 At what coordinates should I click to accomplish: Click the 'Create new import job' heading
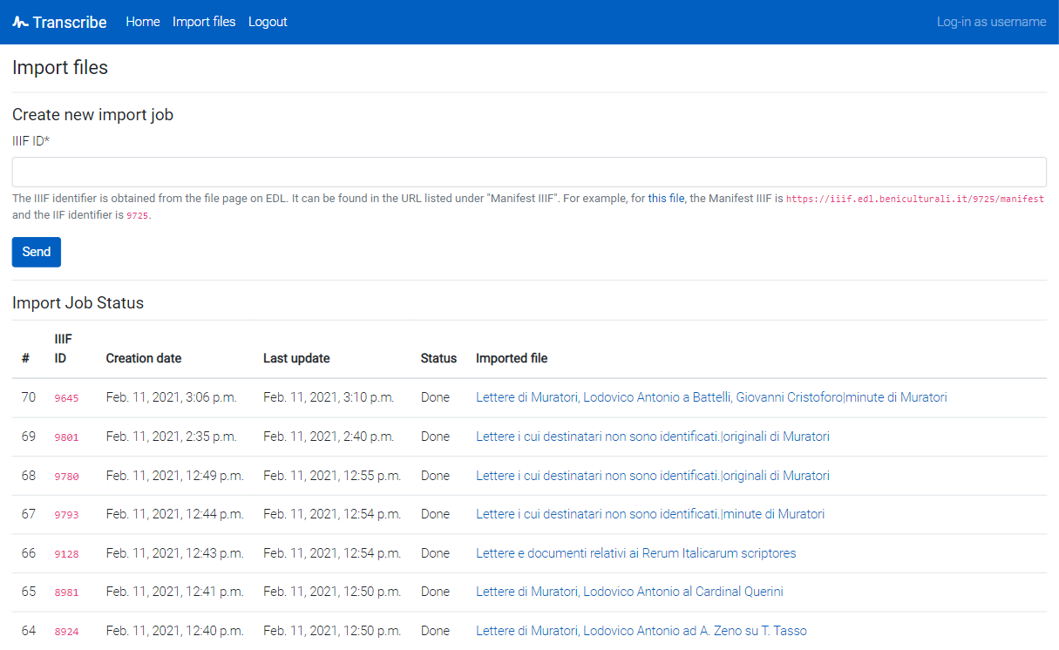(x=92, y=115)
